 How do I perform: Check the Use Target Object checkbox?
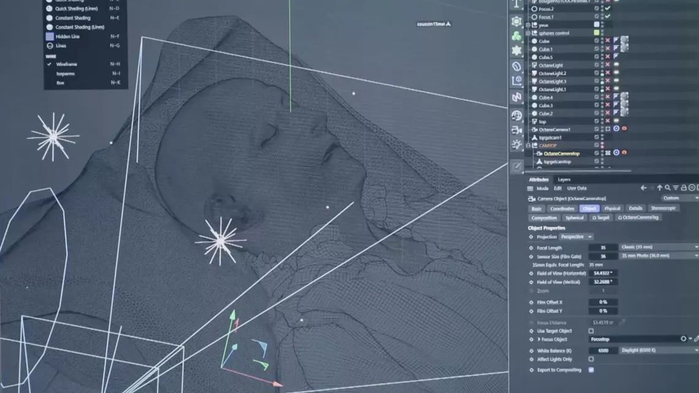[x=591, y=331]
